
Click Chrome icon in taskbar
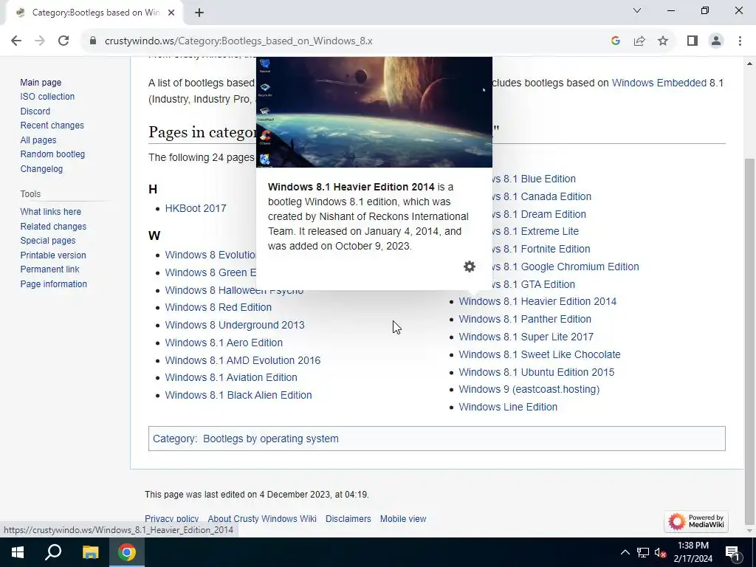[127, 552]
